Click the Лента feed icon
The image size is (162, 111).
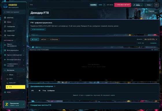click(5, 22)
